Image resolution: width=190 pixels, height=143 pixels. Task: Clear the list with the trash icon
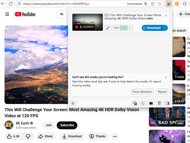coord(159,103)
